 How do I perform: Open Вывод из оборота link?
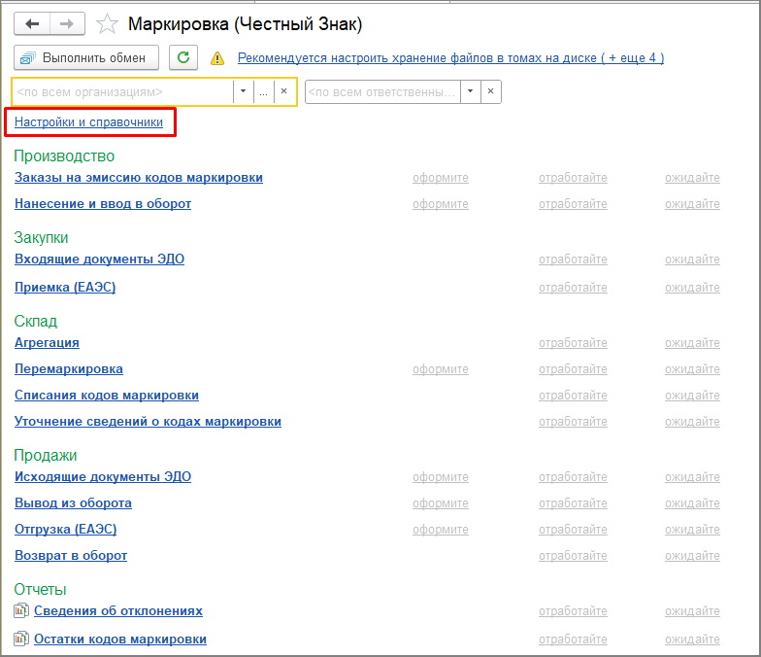tap(74, 503)
